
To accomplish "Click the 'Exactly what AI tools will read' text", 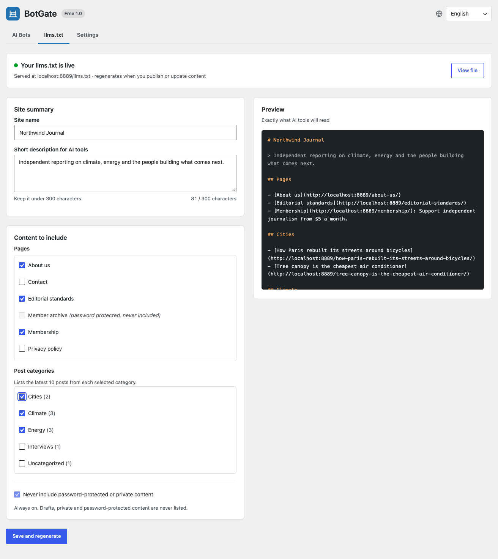I will [x=295, y=120].
